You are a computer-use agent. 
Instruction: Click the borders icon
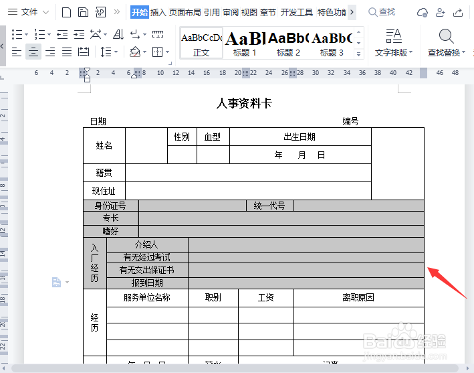(157, 52)
